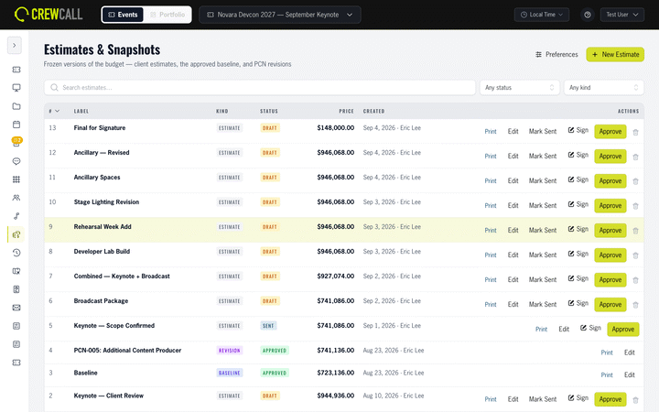Mark Sent the Developer Lab Build estimate

[x=542, y=255]
